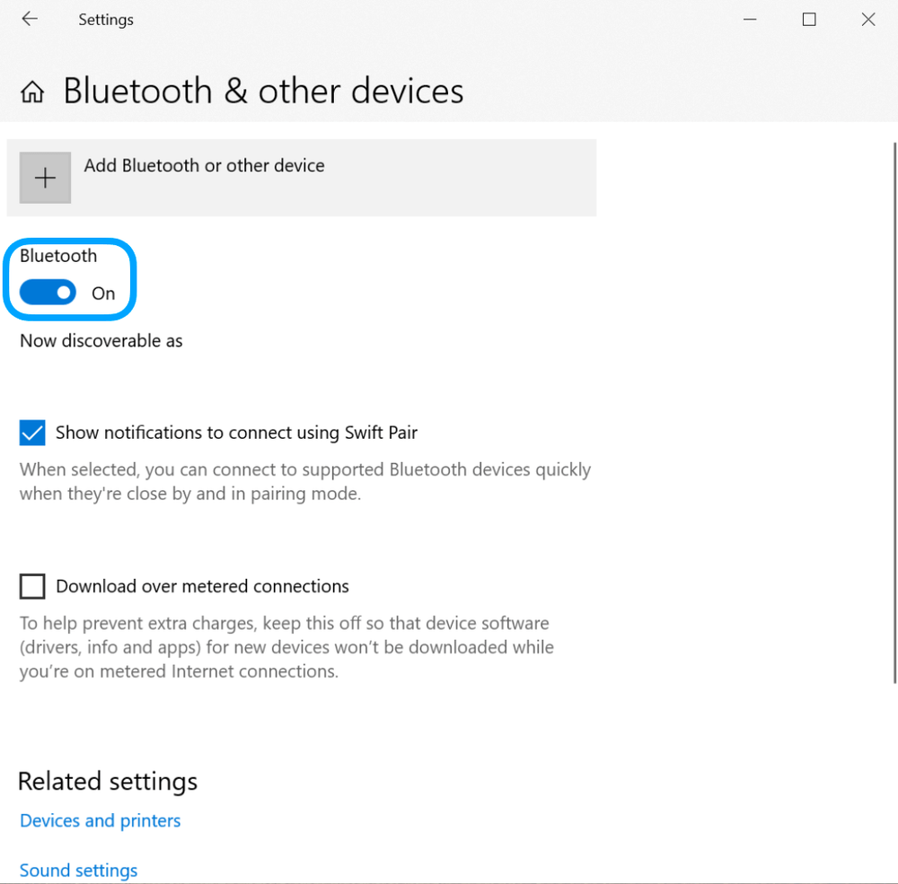This screenshot has height=884, width=898.
Task: Click the Show notifications Swift Pair label text
Action: [x=236, y=433]
